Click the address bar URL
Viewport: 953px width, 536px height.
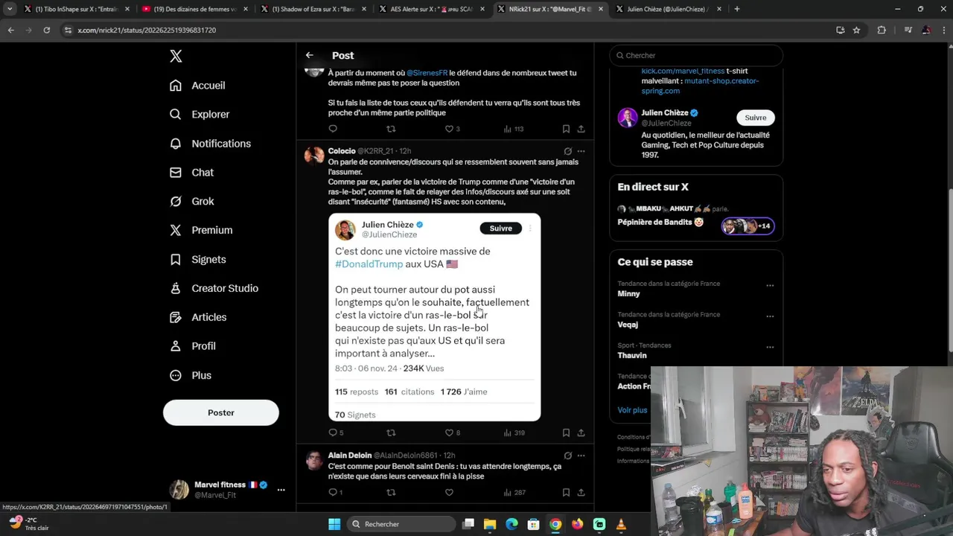[147, 31]
